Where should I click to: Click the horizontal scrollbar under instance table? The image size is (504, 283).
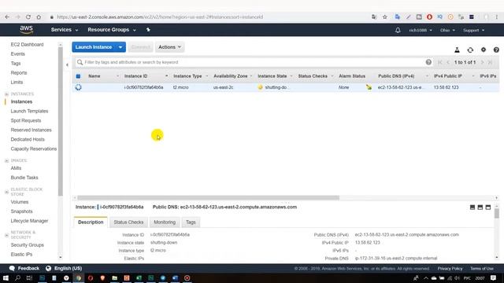tap(208, 197)
